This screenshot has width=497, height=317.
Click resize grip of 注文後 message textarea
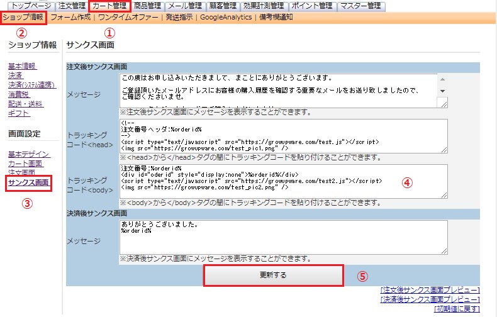coord(444,104)
